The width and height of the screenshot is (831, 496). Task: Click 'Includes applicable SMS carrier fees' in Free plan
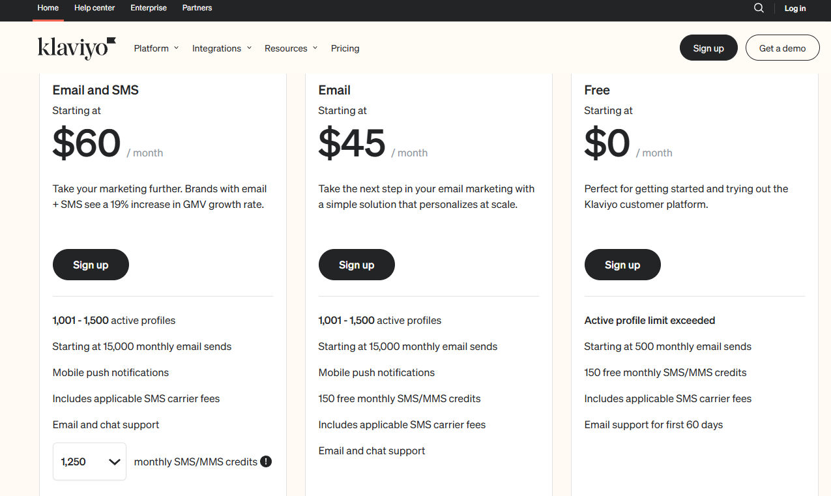(668, 399)
